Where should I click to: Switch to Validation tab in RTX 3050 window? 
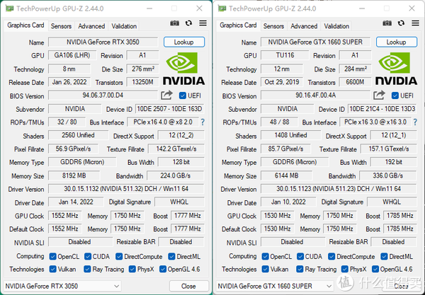[x=124, y=26]
